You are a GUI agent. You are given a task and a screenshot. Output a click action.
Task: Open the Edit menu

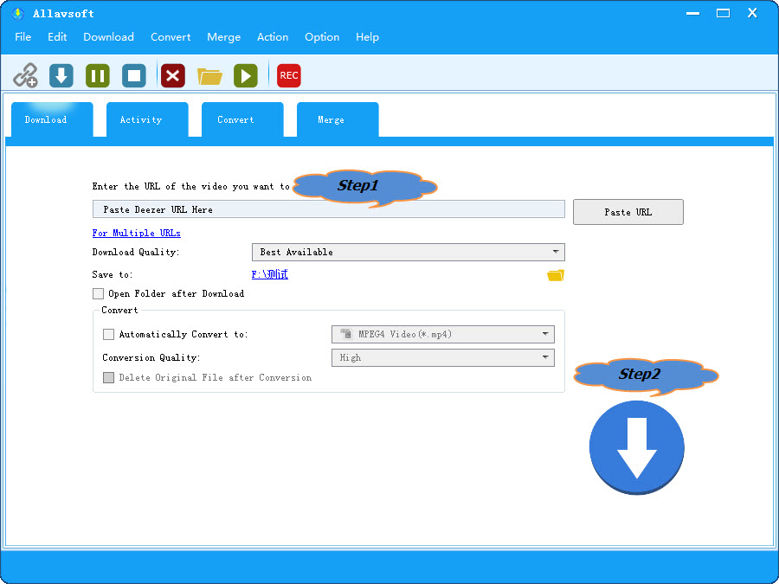coord(57,36)
